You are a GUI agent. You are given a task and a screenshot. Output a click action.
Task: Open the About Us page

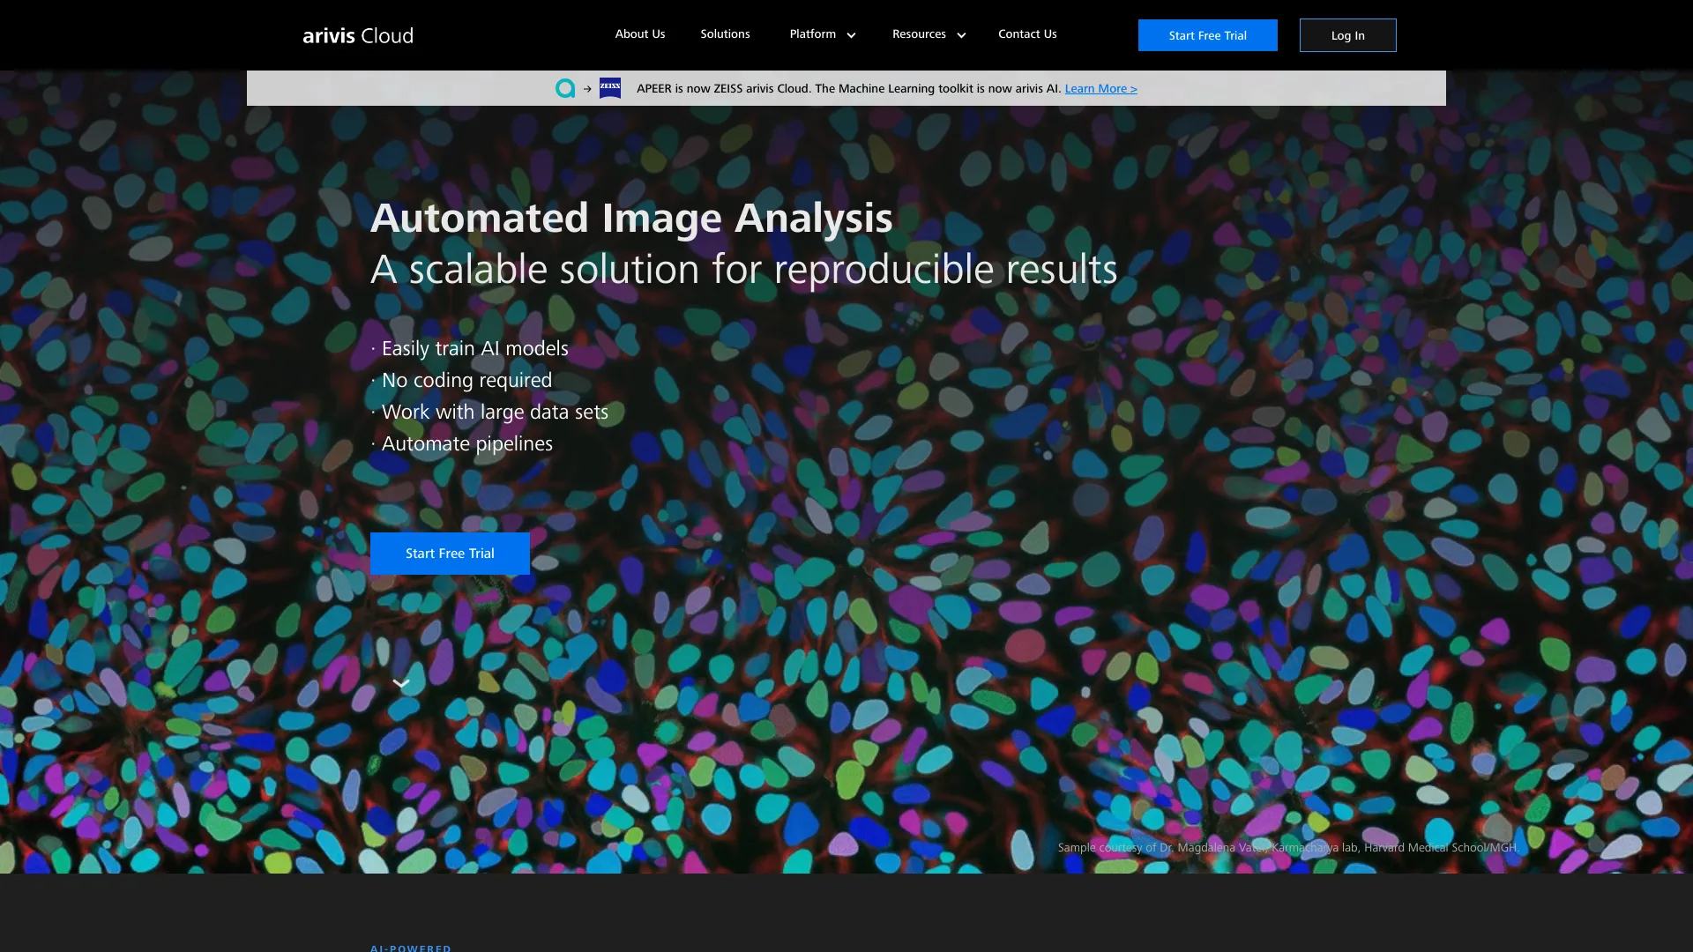(x=639, y=34)
